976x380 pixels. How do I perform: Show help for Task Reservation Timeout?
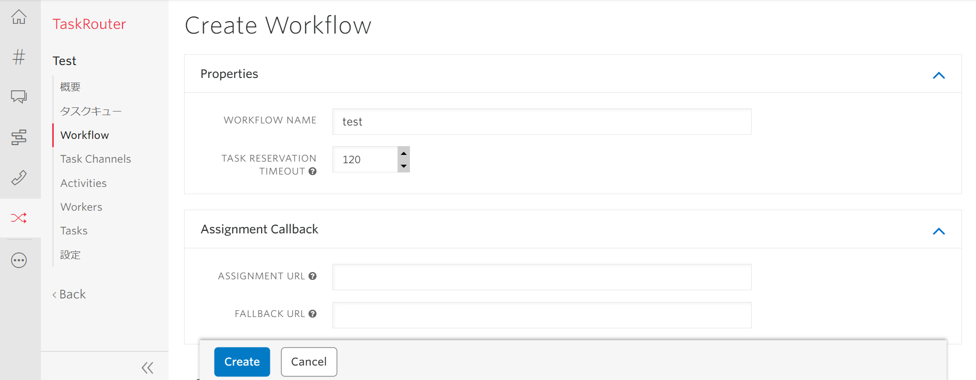coord(313,171)
